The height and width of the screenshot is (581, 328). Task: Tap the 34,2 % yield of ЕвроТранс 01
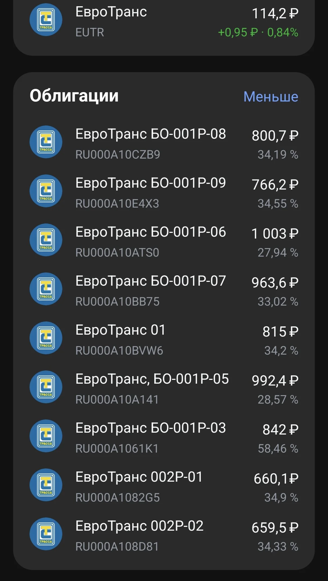tap(281, 351)
